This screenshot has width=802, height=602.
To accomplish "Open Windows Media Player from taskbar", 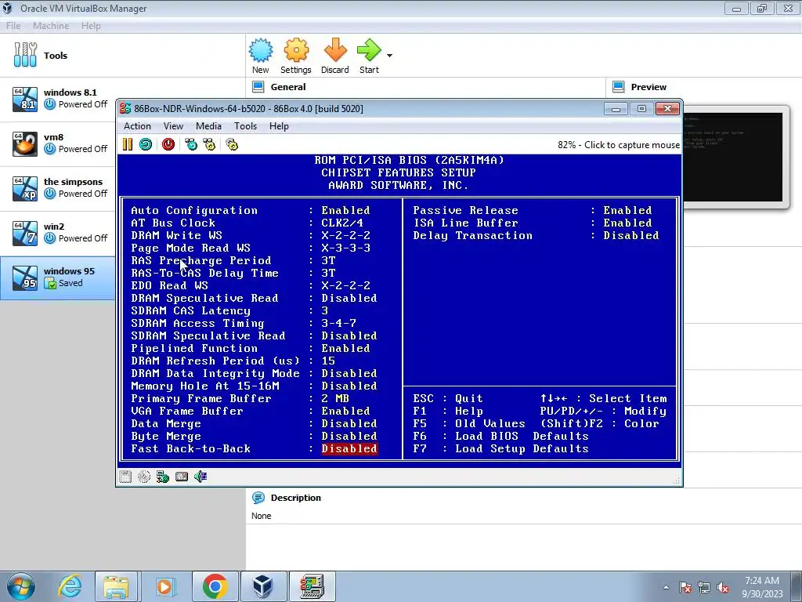I will coord(164,586).
